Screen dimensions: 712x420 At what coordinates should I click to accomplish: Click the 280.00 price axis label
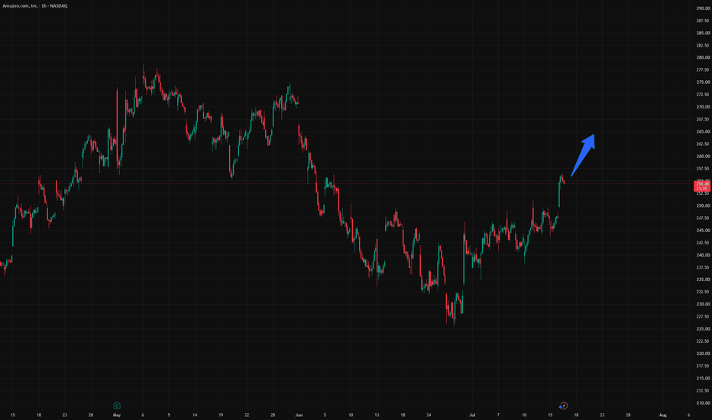pos(703,58)
